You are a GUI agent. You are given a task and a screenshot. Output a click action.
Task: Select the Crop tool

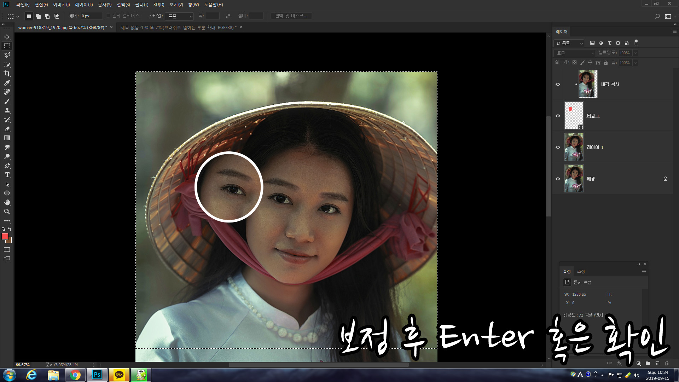[7, 74]
